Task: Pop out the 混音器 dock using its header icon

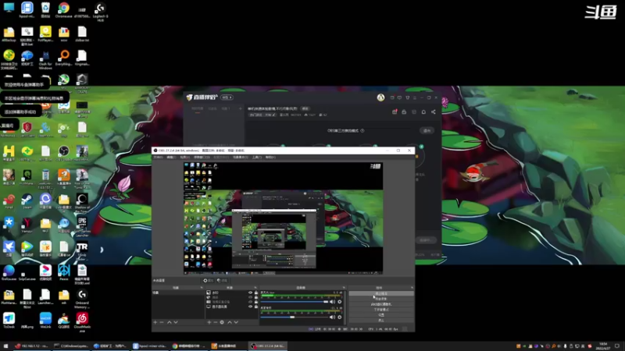Action: click(344, 287)
